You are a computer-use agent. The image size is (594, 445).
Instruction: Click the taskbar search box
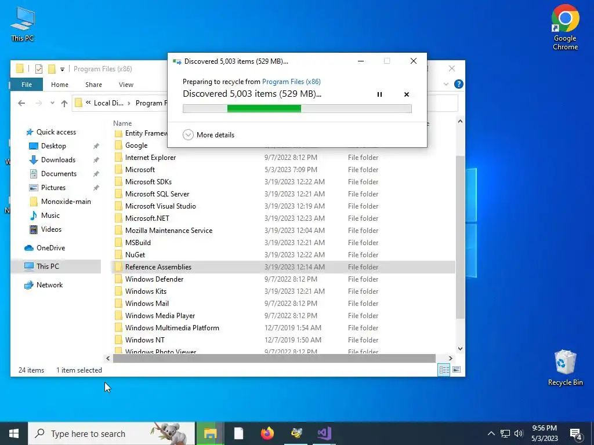[x=112, y=433]
